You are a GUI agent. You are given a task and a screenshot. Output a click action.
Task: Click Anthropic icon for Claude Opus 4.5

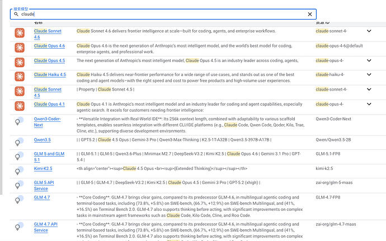[x=20, y=62]
